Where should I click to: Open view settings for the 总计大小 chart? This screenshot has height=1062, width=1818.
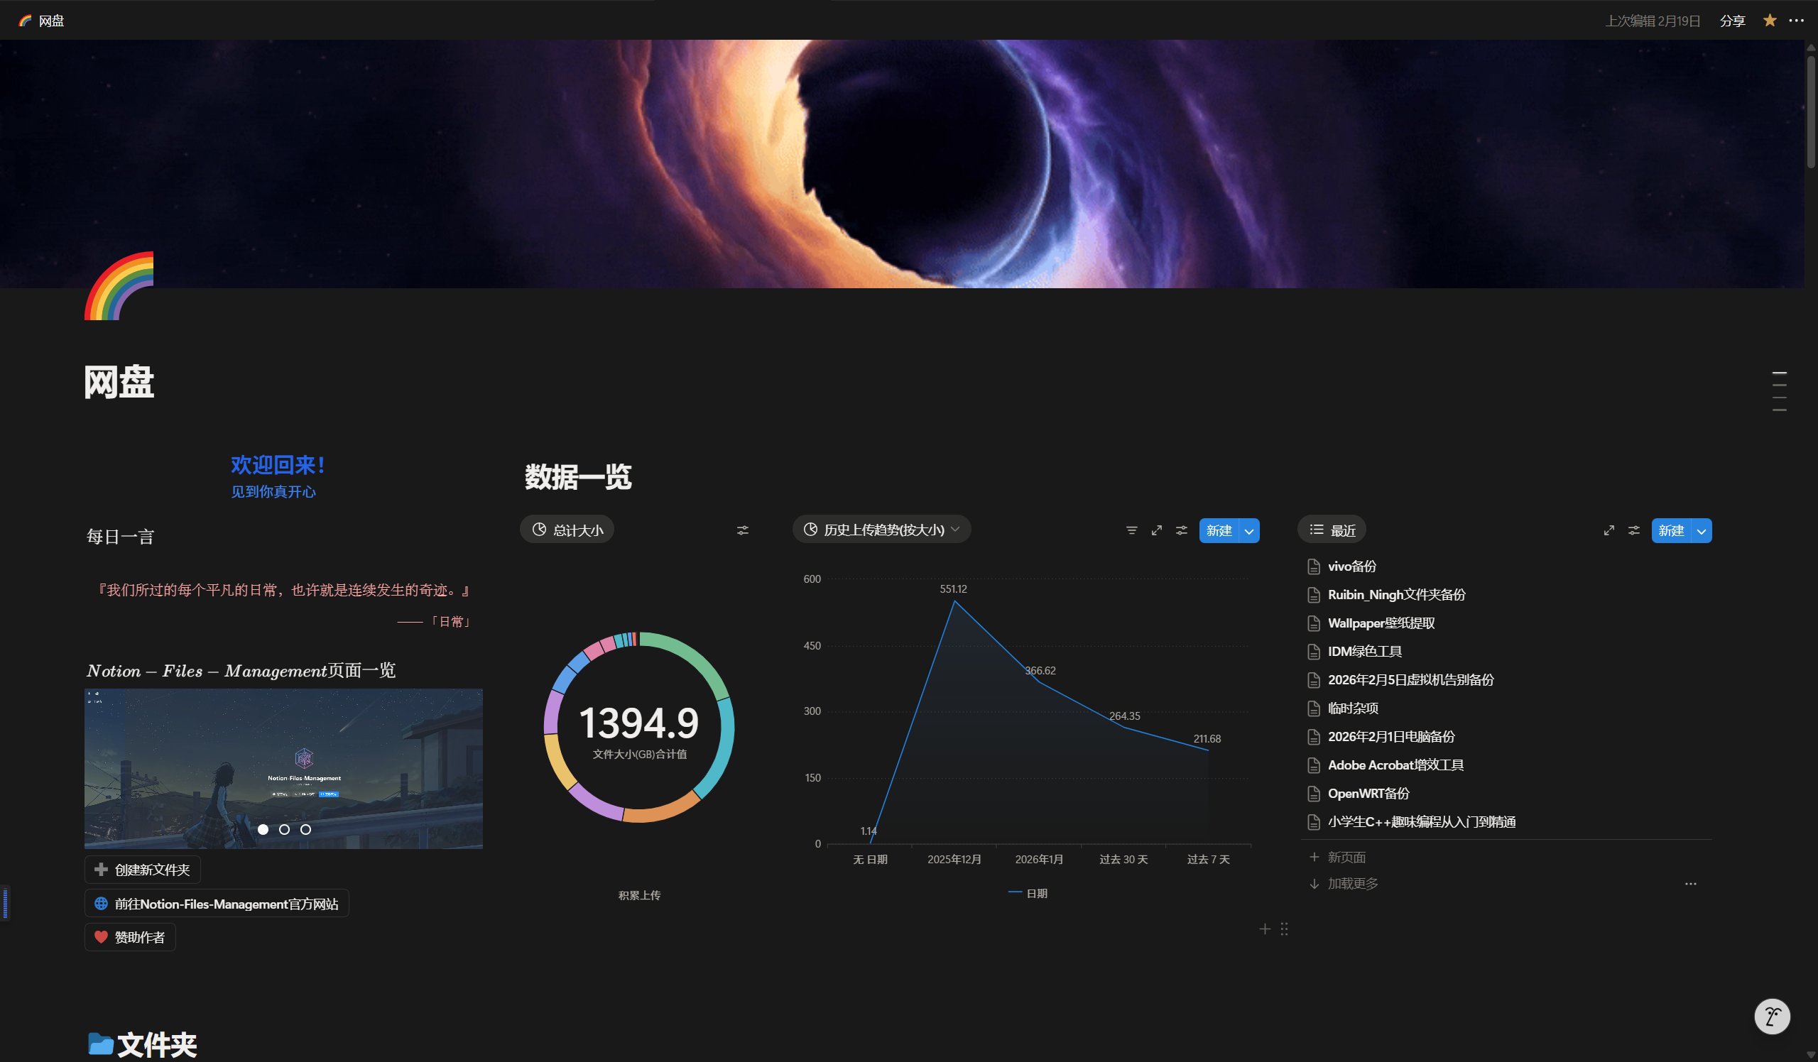point(742,530)
